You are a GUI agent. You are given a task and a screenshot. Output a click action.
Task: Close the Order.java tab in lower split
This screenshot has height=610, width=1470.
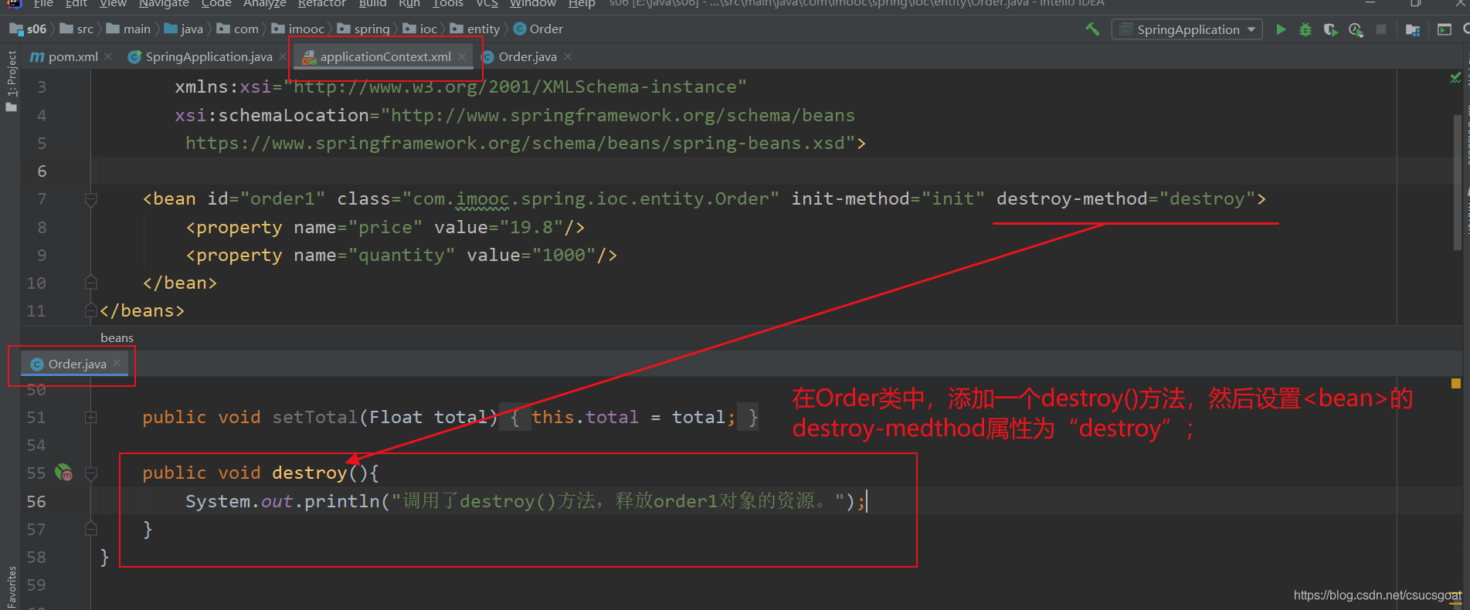tap(117, 363)
